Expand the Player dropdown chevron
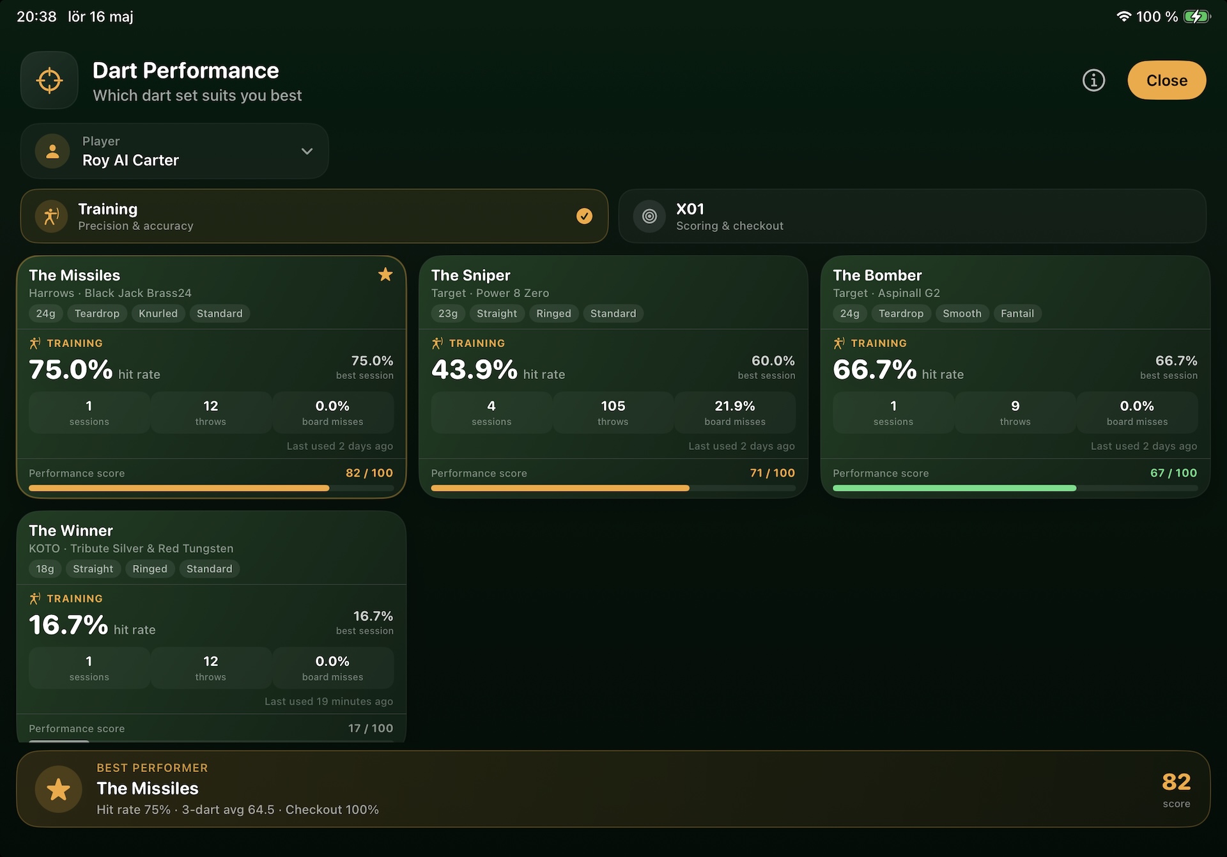1227x857 pixels. pos(307,151)
